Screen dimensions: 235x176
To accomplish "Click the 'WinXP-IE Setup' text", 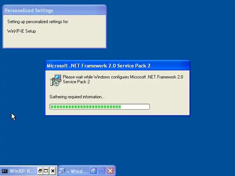I will 22,31.
